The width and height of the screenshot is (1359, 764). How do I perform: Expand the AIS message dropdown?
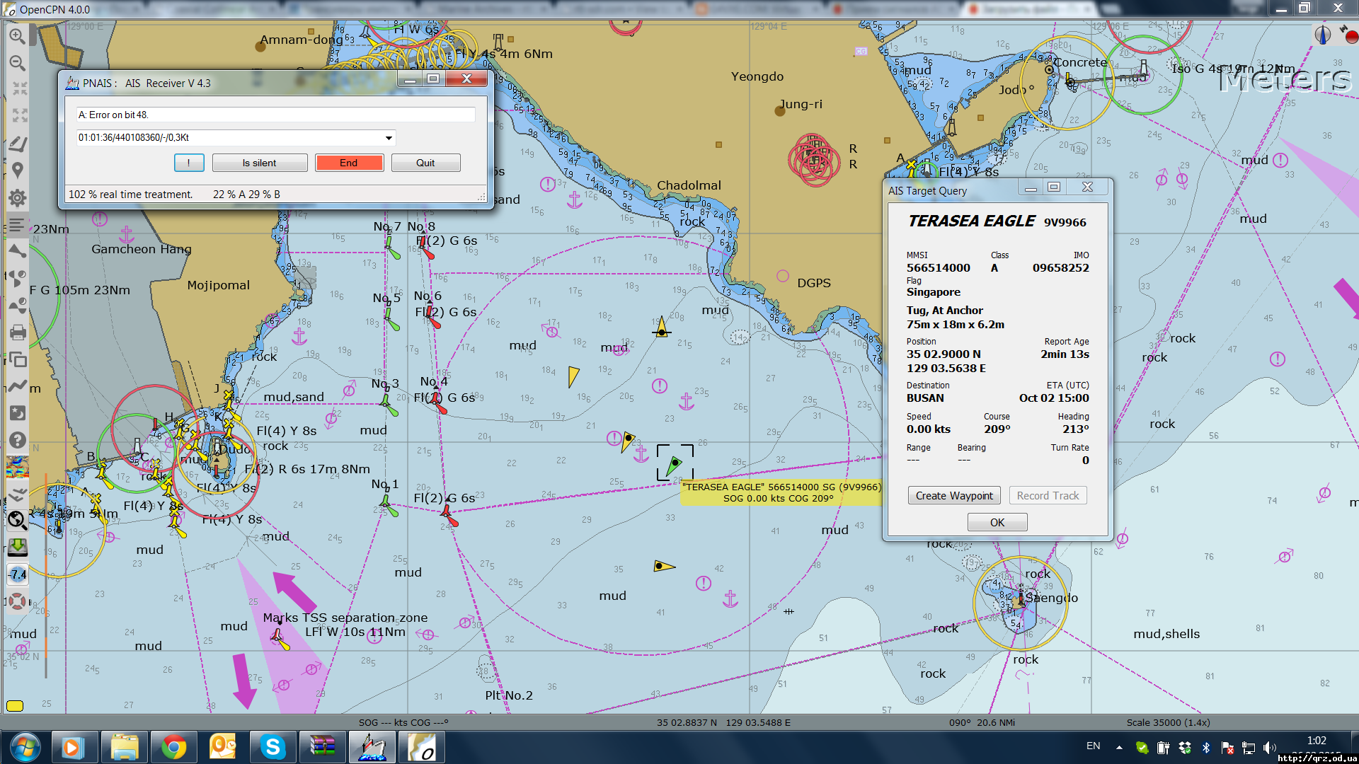[389, 138]
